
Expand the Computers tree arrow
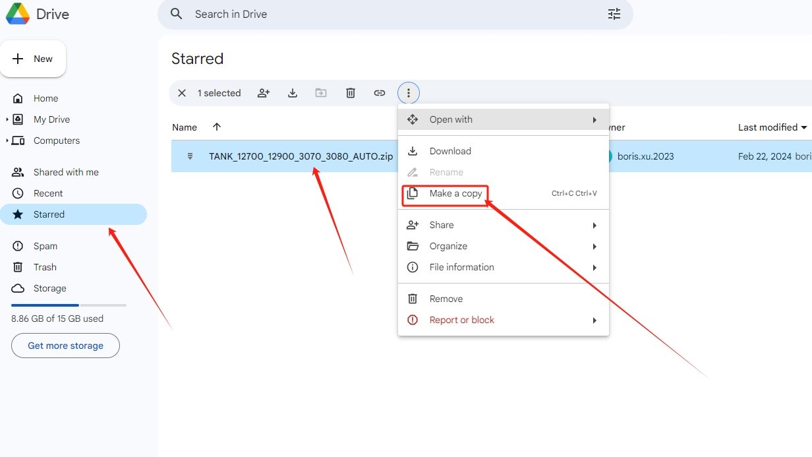point(7,140)
